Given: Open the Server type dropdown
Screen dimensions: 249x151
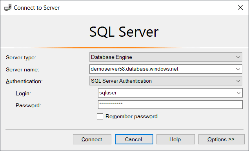Looking at the screenshot, I should [x=165, y=57].
